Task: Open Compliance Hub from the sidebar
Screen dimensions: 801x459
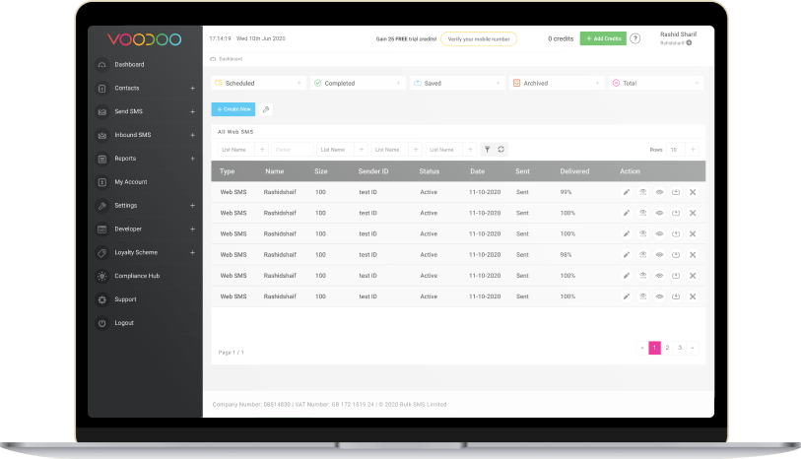Action: pos(137,276)
